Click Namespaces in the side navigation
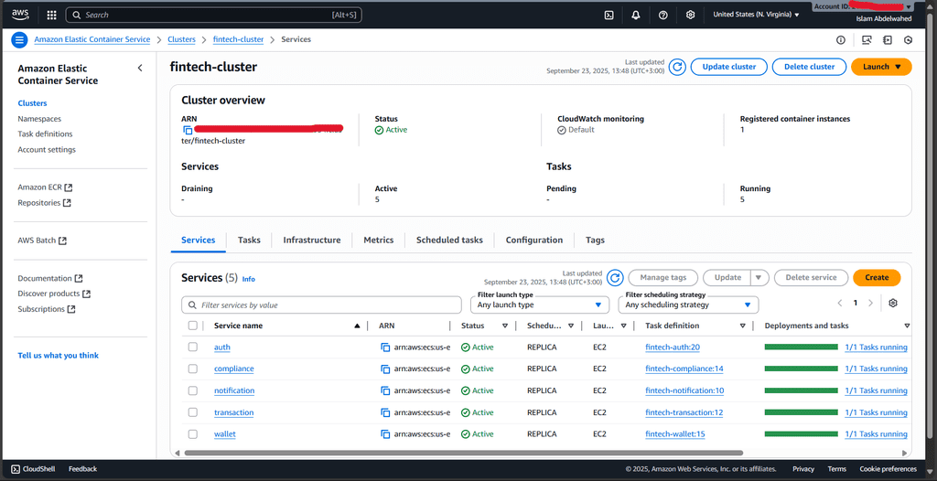The image size is (937, 481). [39, 119]
